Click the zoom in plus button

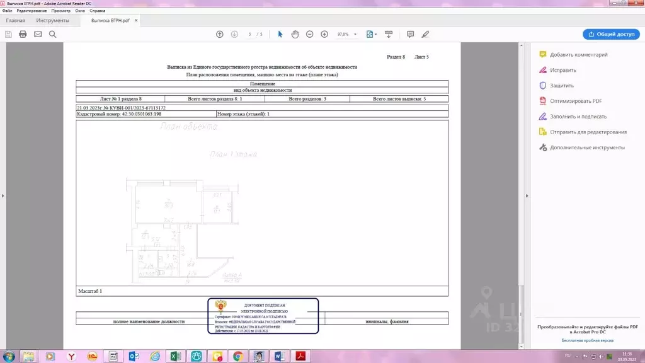(324, 34)
